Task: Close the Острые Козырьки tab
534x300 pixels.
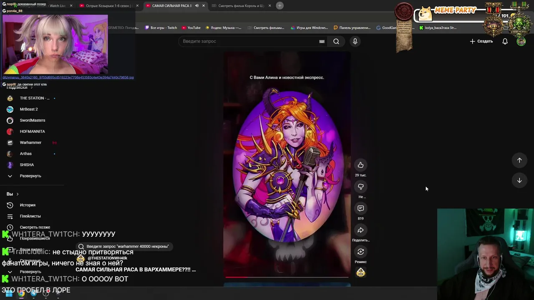Action: [x=137, y=6]
